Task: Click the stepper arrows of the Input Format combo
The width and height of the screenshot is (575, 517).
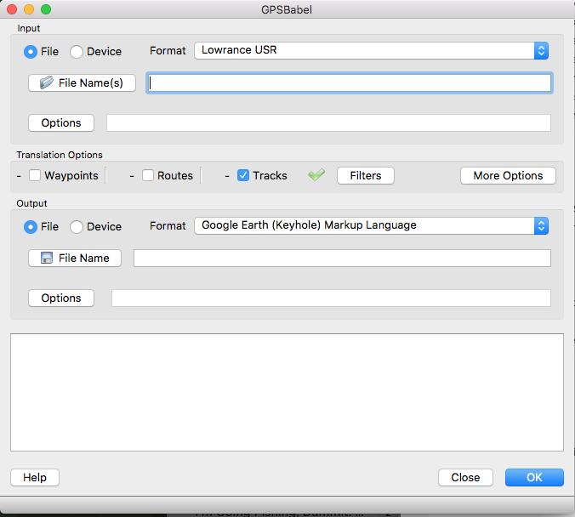Action: click(x=541, y=51)
